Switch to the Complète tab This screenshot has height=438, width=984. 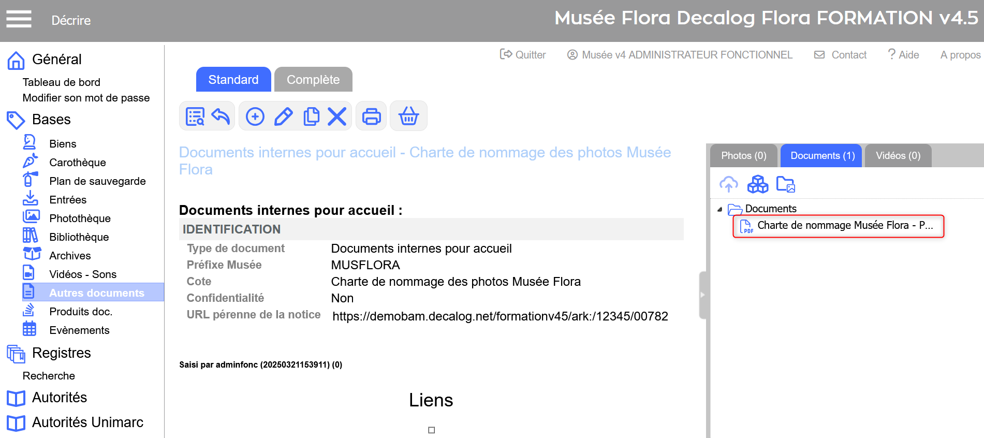pyautogui.click(x=313, y=80)
